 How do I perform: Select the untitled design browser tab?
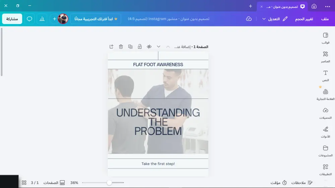click(282, 7)
